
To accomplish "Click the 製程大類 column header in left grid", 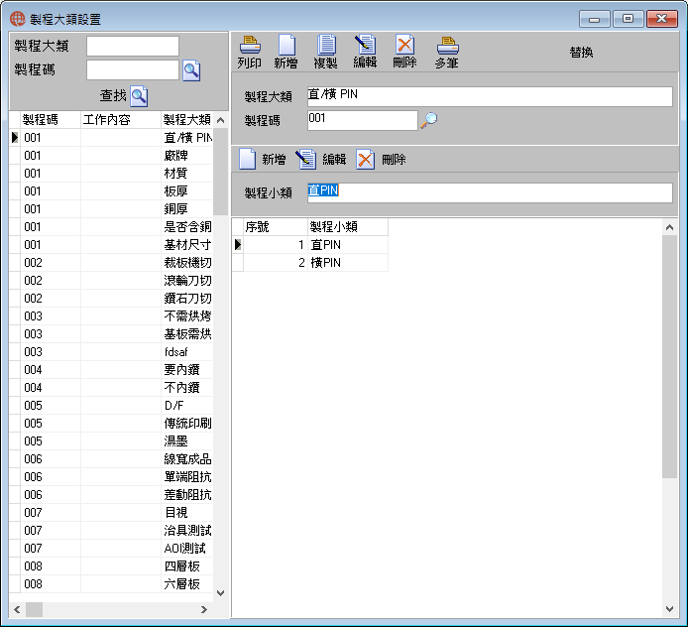I will [187, 119].
